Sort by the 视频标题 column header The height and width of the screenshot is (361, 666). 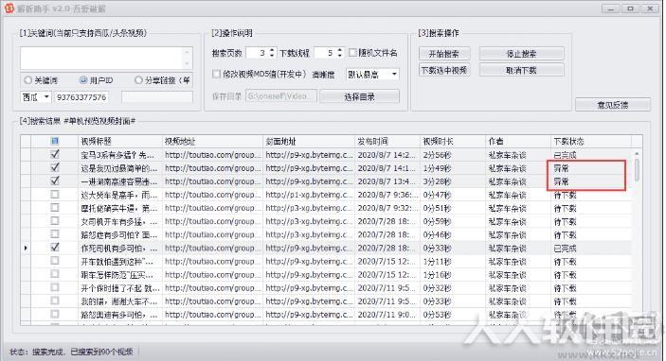120,141
